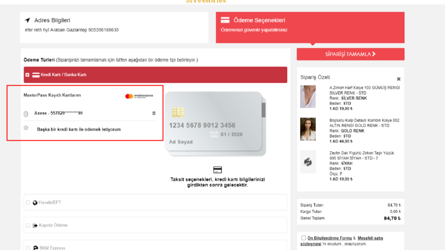
Task: Click the A Zirkon Harf Kolye product name
Action: [x=364, y=90]
